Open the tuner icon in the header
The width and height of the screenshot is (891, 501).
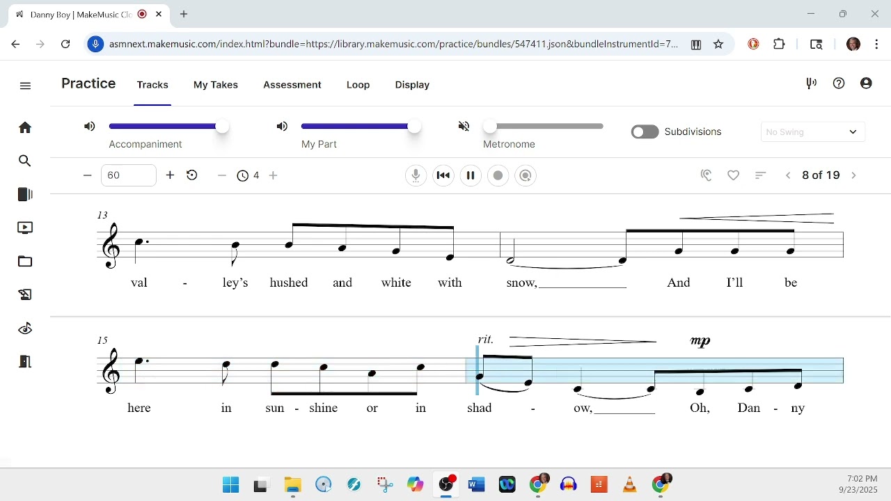811,83
